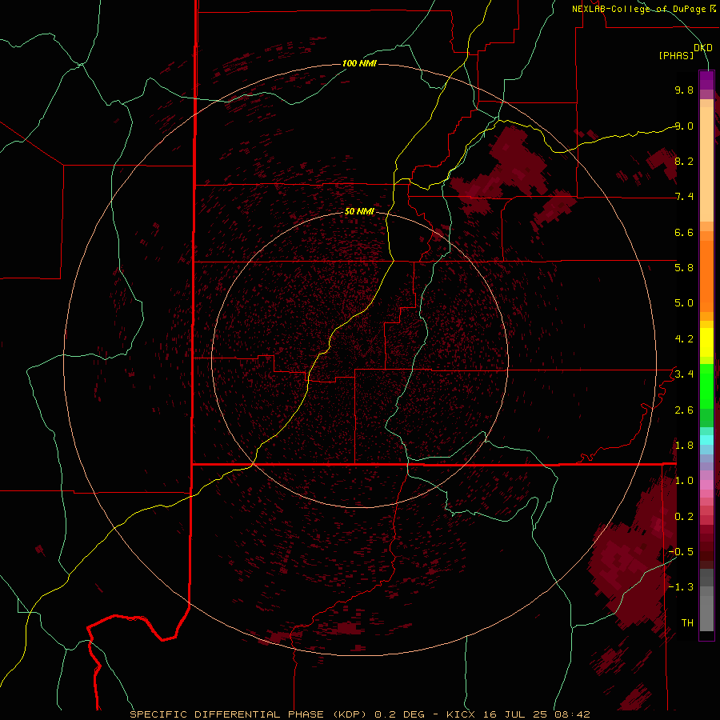The image size is (720, 720).
Task: Select the 9.8 value on the color scale
Action: [684, 90]
